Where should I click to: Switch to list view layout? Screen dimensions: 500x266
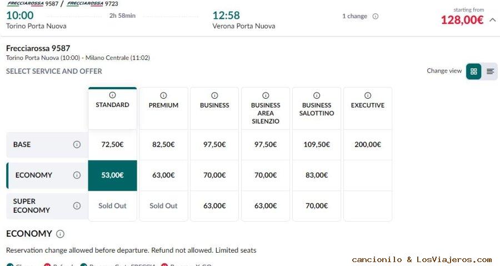(x=490, y=71)
